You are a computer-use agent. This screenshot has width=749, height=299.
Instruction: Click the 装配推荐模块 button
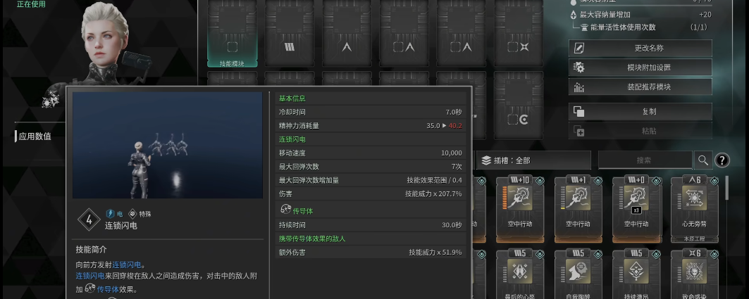point(640,87)
